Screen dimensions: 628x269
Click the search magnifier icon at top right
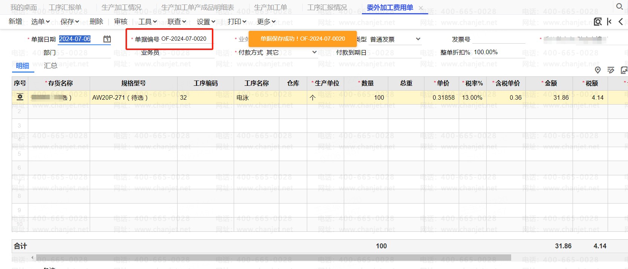click(x=619, y=6)
